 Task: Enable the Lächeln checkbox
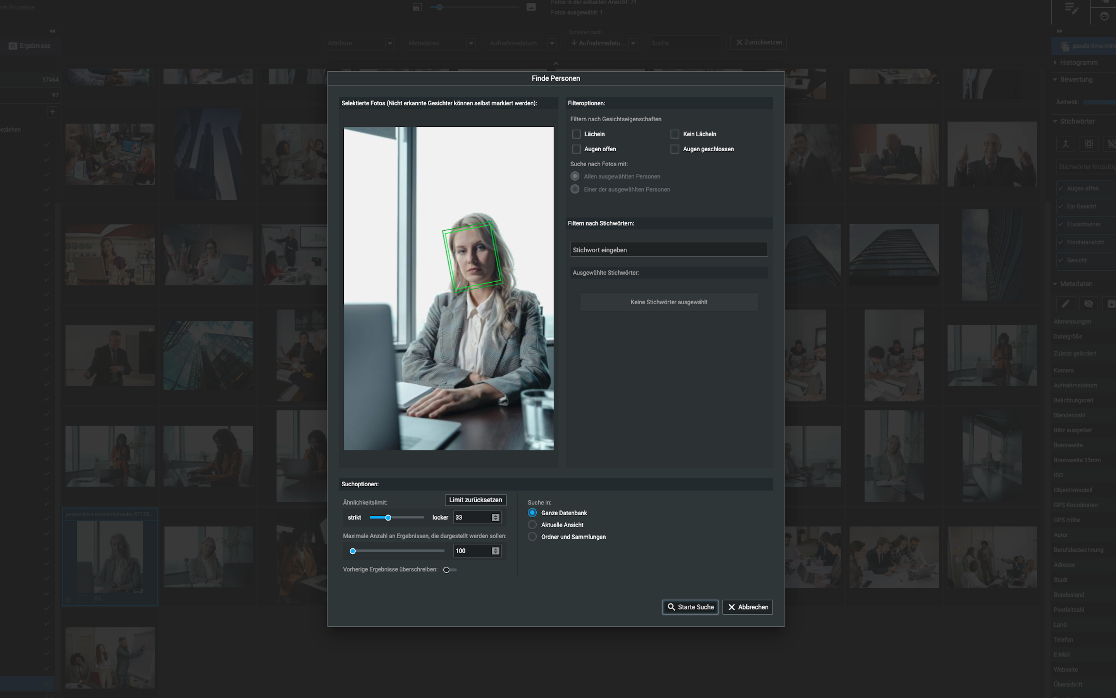point(576,134)
